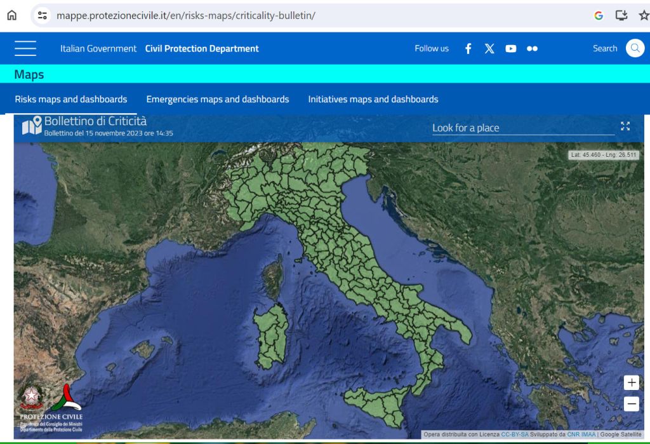Bookmark this page with the star icon
The image size is (650, 444).
coord(644,15)
